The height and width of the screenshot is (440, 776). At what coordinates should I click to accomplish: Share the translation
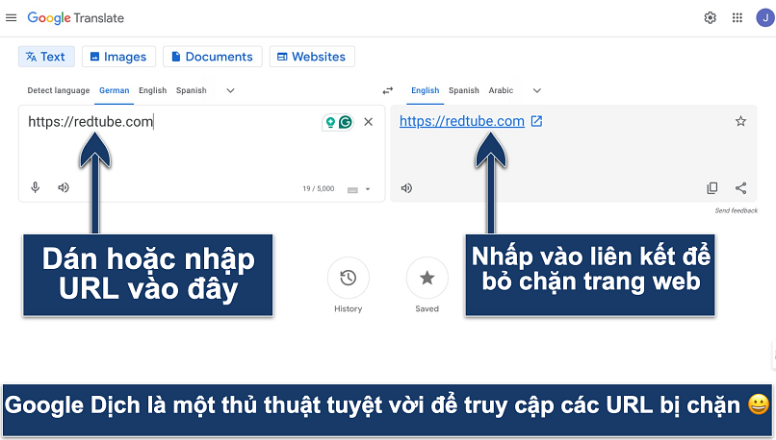pyautogui.click(x=741, y=188)
